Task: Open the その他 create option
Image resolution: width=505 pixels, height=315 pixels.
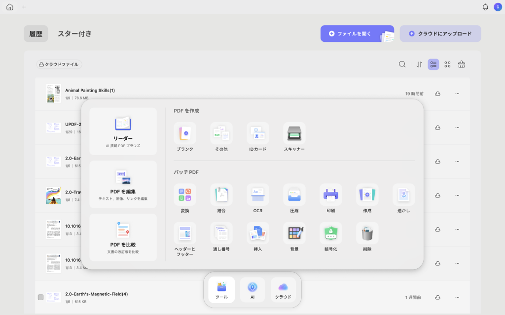Action: [221, 137]
